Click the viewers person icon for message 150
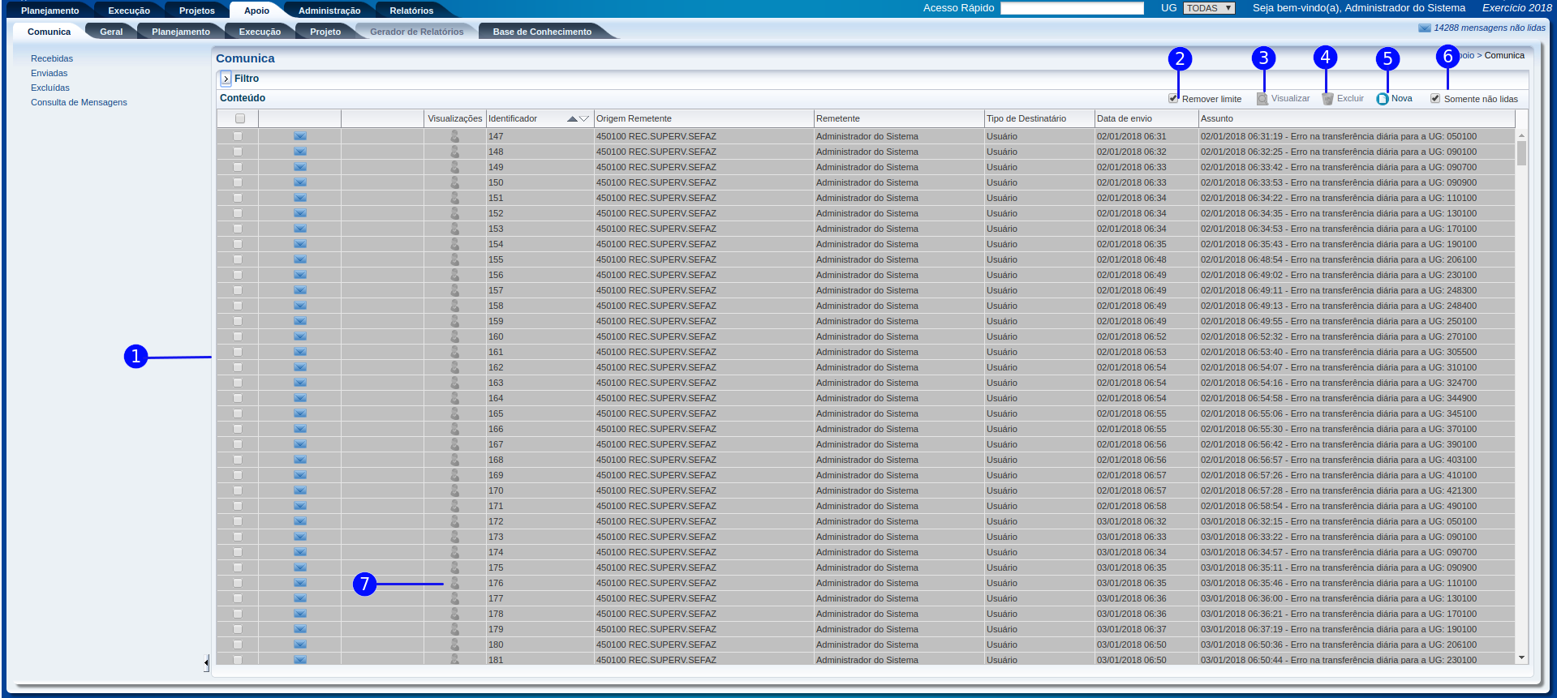The image size is (1557, 698). coord(454,182)
